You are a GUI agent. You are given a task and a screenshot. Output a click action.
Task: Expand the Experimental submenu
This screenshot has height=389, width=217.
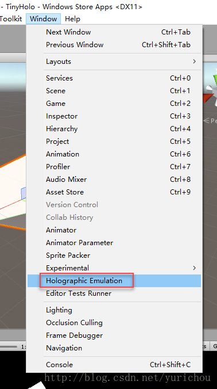point(114,268)
